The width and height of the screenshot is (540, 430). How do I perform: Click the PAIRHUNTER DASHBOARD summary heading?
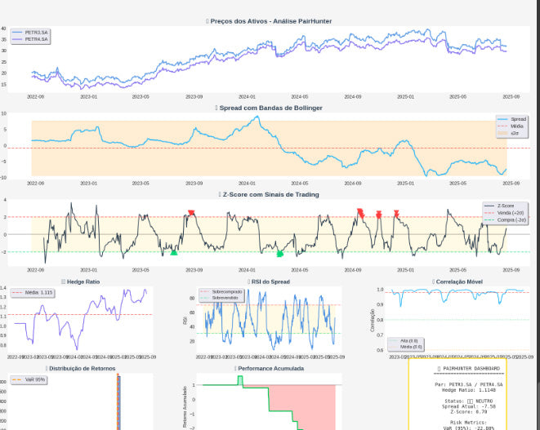[x=469, y=369]
